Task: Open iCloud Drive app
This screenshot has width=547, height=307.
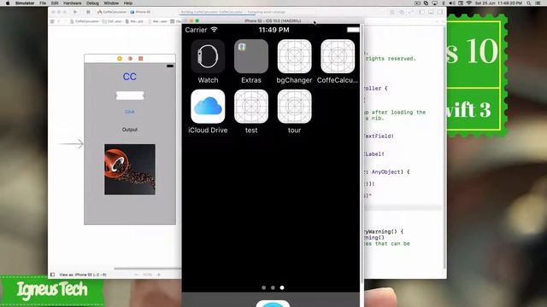Action: pyautogui.click(x=208, y=107)
